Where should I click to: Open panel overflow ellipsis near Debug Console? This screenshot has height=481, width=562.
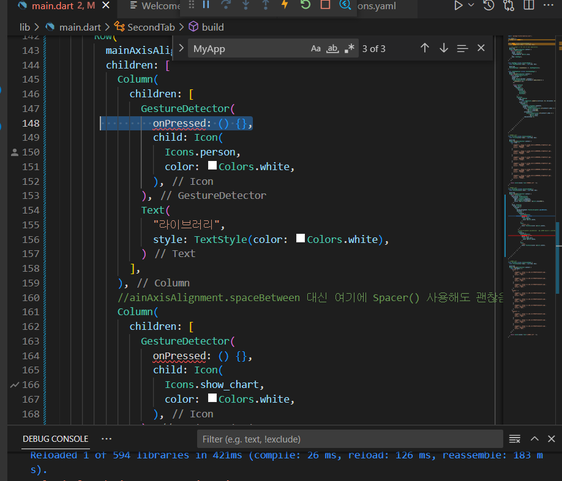pos(107,439)
